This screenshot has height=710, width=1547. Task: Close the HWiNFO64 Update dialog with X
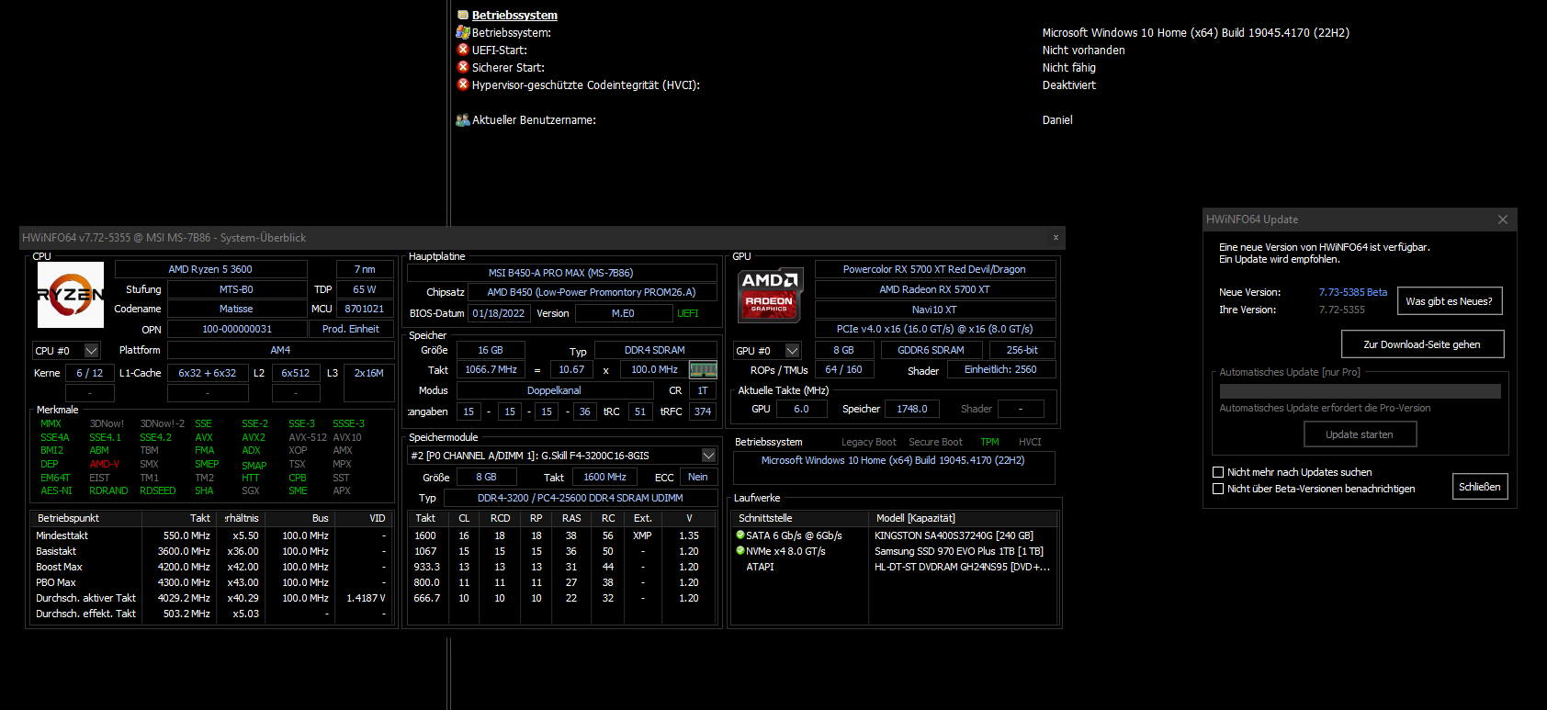(1503, 220)
